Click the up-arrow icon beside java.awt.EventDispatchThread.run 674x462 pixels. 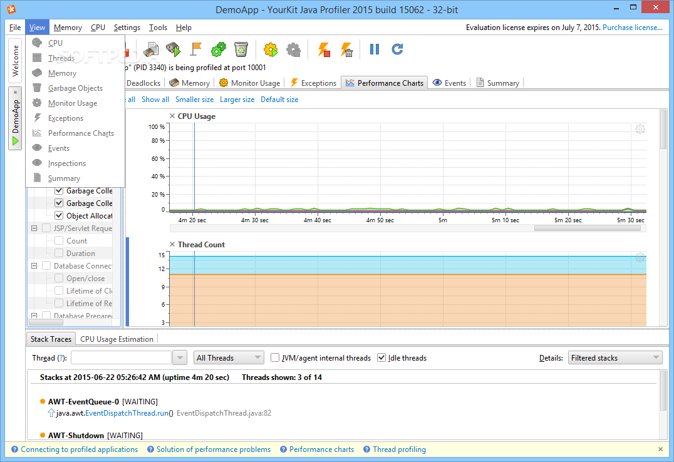51,413
